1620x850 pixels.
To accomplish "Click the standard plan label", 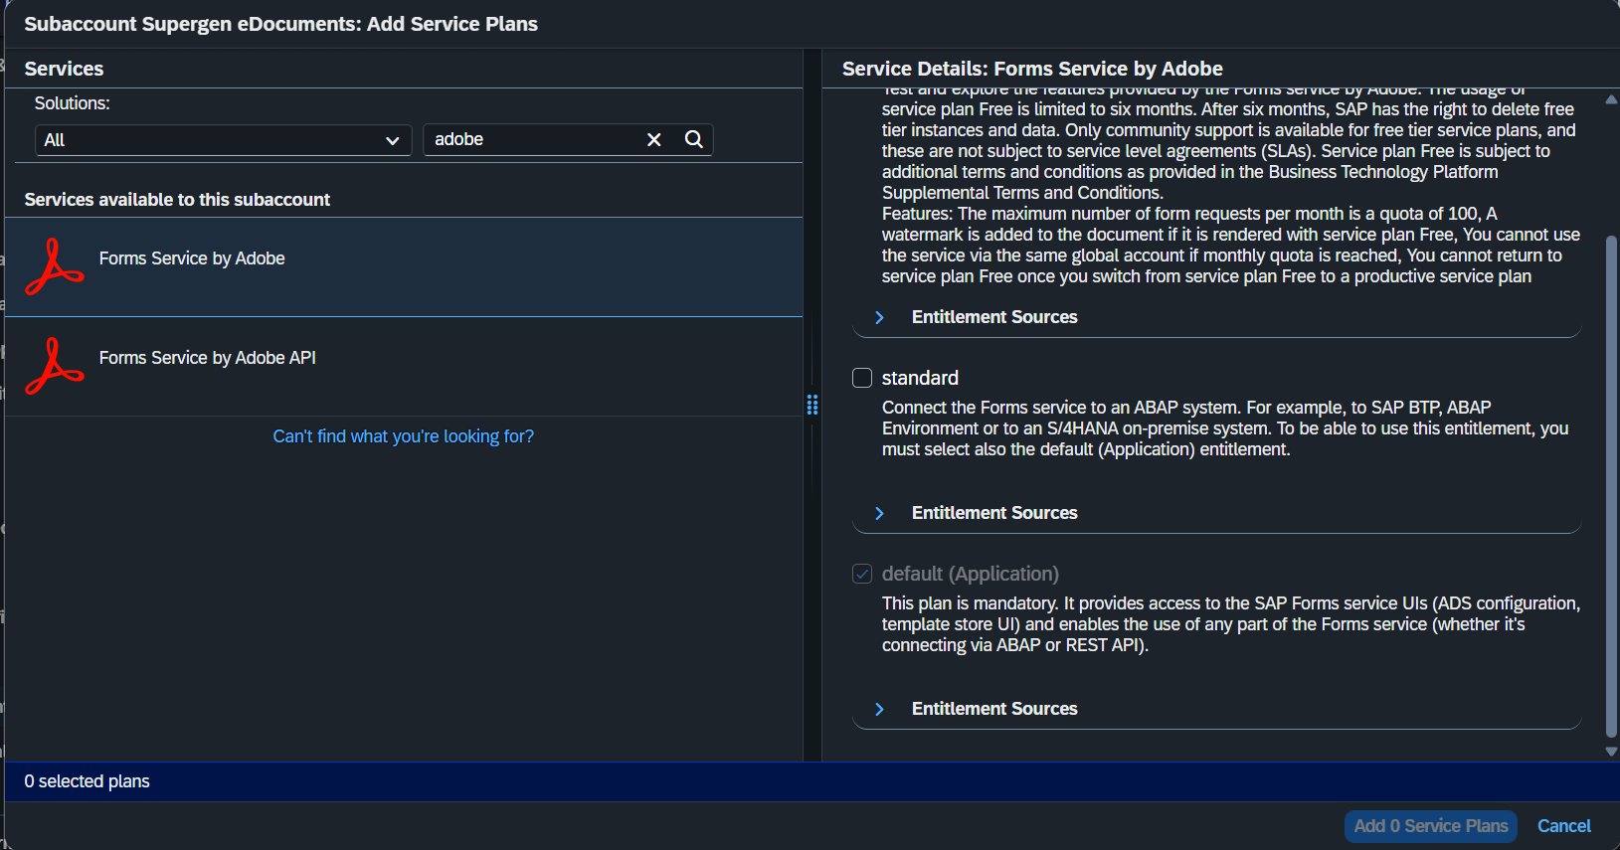I will (920, 378).
